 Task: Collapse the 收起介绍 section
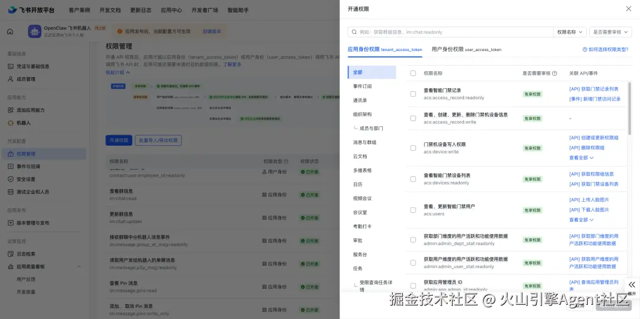pos(117,72)
